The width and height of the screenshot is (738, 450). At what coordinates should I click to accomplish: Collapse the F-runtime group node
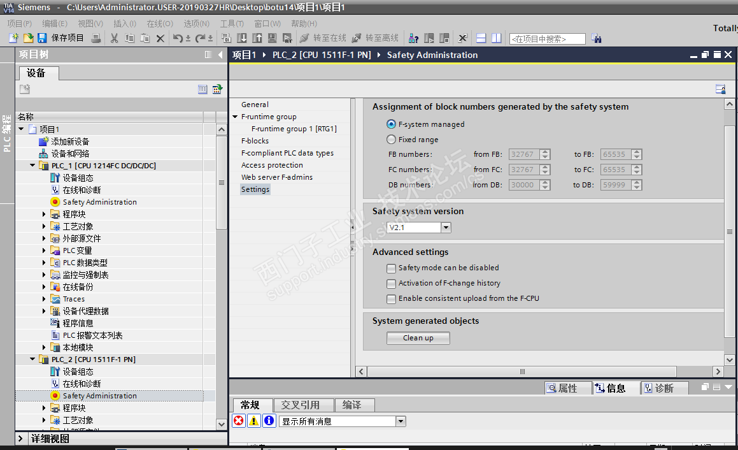[x=235, y=117]
